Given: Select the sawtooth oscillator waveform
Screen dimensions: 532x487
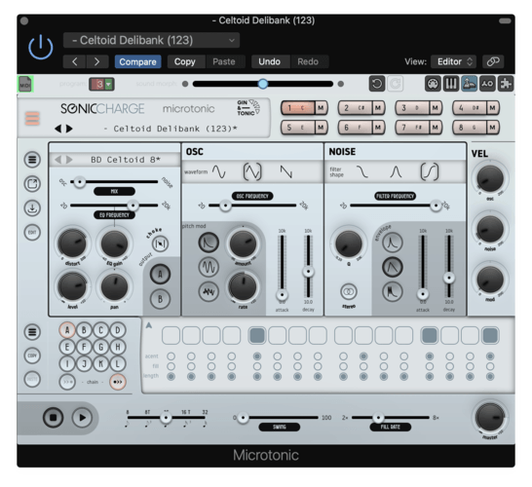Looking at the screenshot, I should point(286,171).
